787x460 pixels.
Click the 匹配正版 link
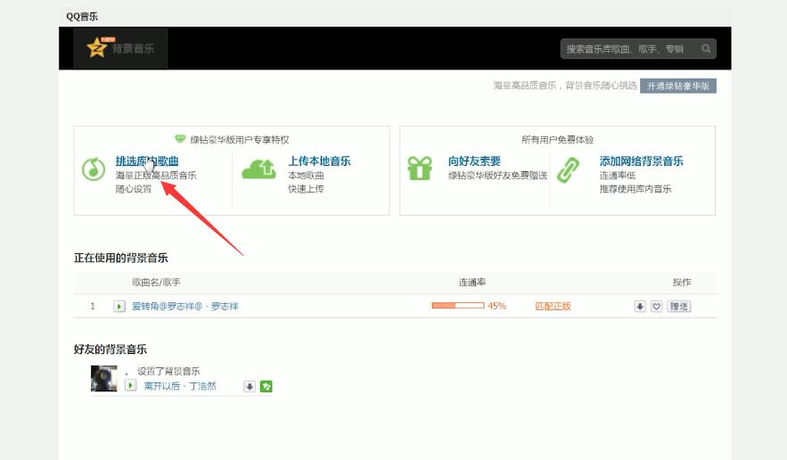tap(553, 307)
